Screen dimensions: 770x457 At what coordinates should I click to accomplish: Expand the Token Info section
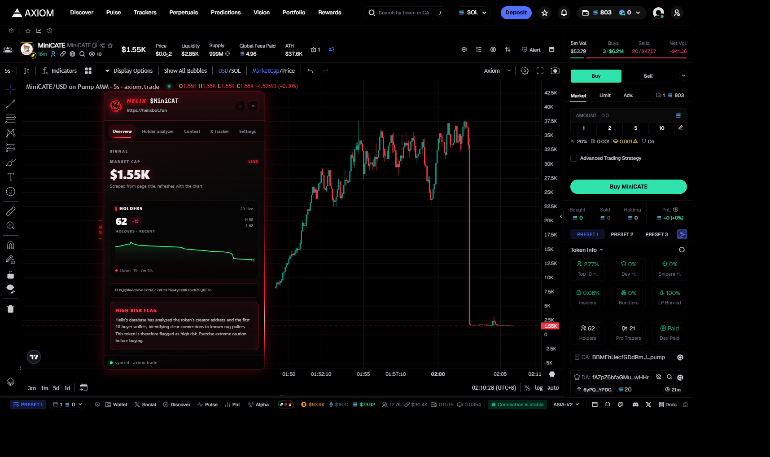pyautogui.click(x=586, y=250)
